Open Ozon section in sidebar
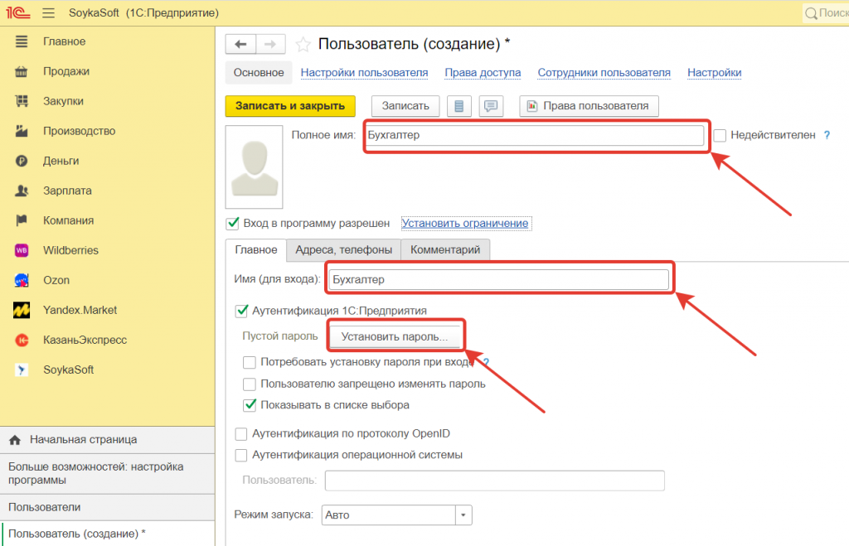This screenshot has height=546, width=849. (56, 280)
